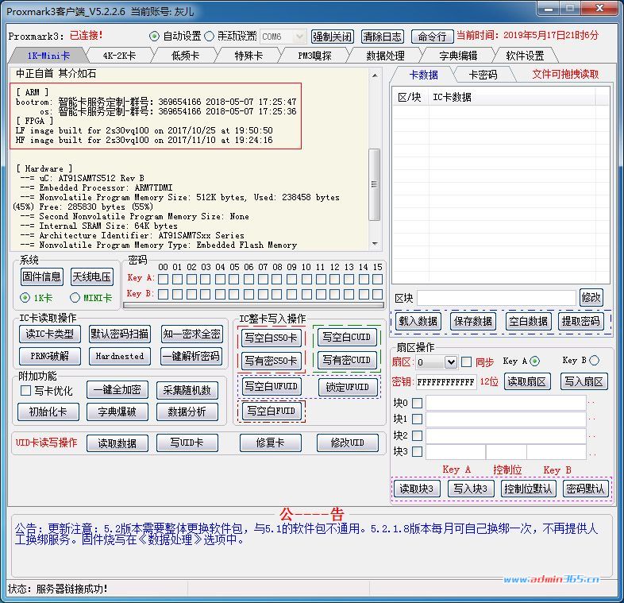Image resolution: width=624 pixels, height=603 pixels.
Task: Select the 1K卡 radio button
Action: (x=25, y=297)
